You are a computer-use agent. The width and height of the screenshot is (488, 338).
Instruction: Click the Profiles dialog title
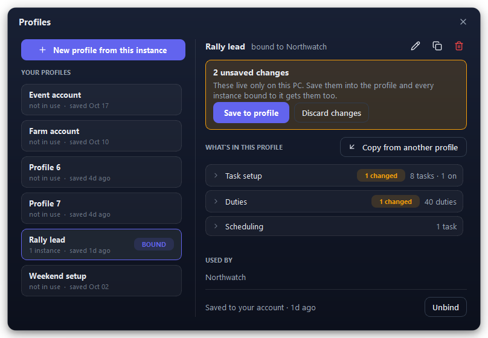35,22
